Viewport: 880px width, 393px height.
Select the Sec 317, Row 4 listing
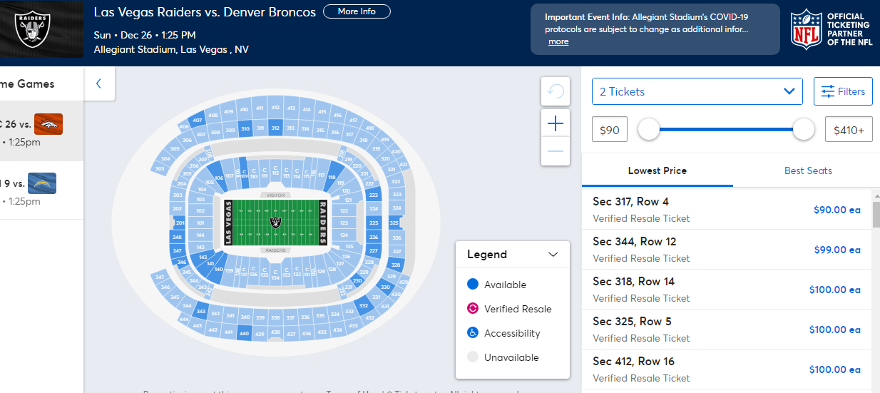[x=726, y=210]
